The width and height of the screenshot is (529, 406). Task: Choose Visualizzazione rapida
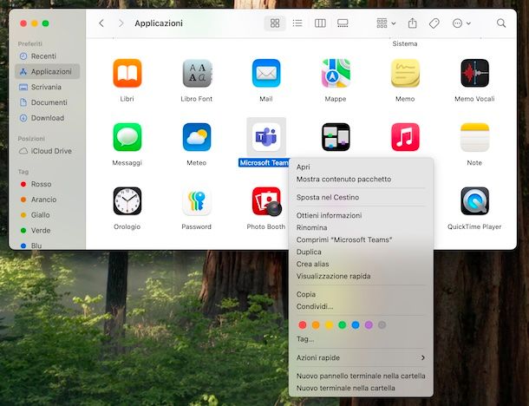(x=361, y=277)
